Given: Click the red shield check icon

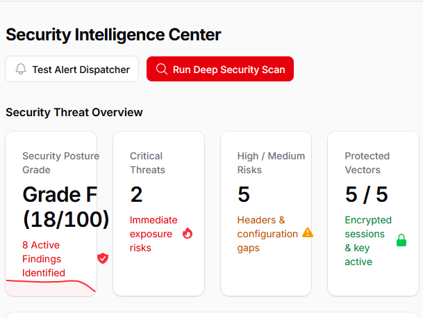Looking at the screenshot, I should pos(103,259).
